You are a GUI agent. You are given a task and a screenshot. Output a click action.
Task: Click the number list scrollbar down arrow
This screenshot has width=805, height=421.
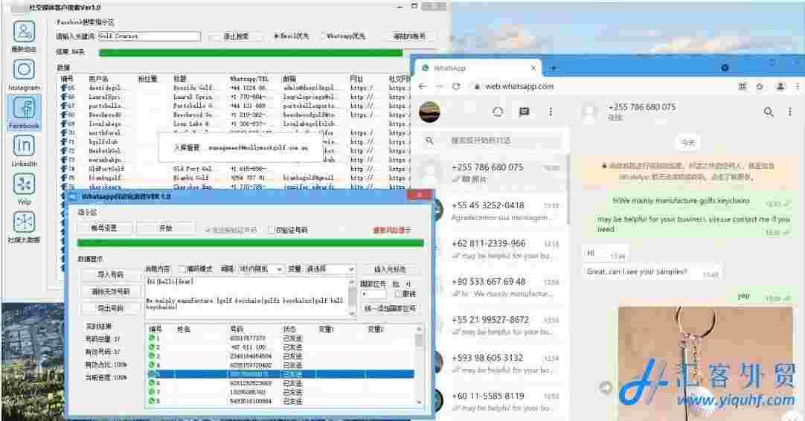coord(419,402)
